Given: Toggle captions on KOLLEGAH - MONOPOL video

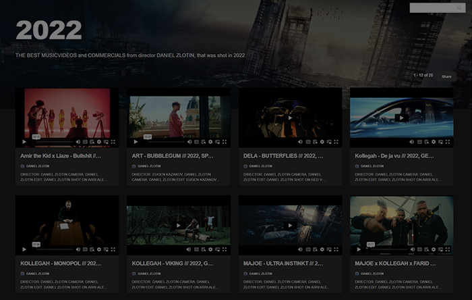Looking at the screenshot, I should tap(85, 249).
